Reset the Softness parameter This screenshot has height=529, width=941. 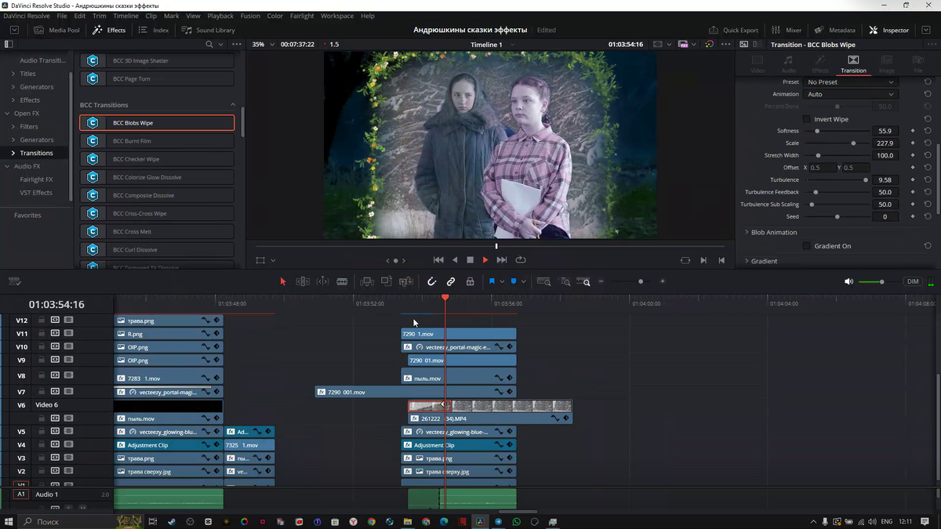tap(928, 131)
